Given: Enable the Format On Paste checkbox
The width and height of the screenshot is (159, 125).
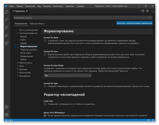Looking at the screenshot, I should [45, 41].
